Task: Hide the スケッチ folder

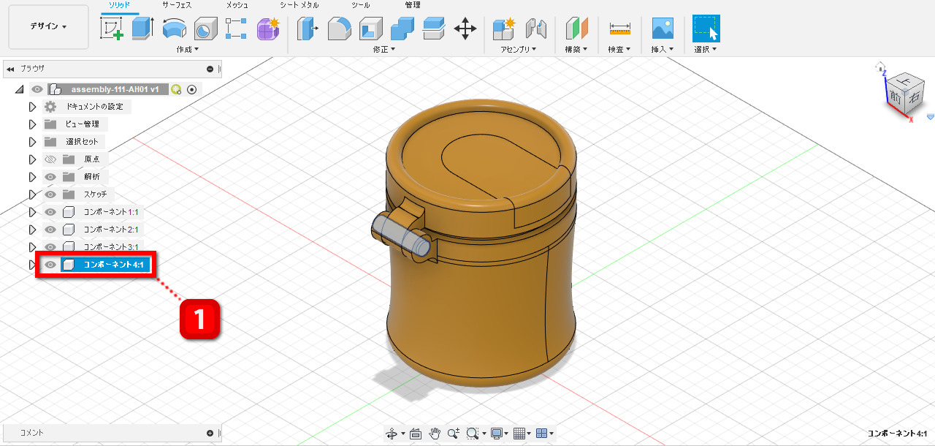Action: [x=50, y=194]
